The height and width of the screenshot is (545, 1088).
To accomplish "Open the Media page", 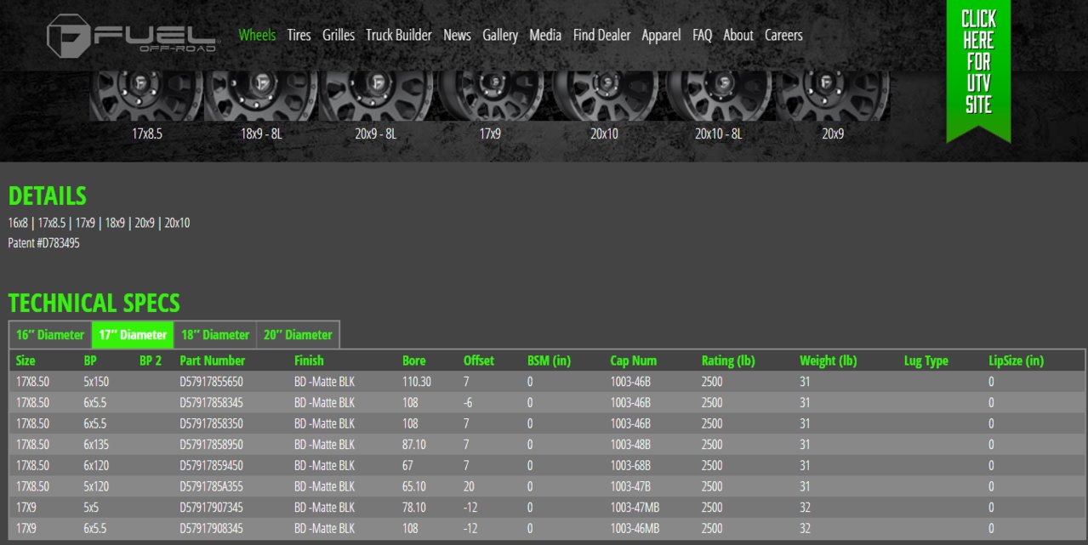I will point(545,35).
